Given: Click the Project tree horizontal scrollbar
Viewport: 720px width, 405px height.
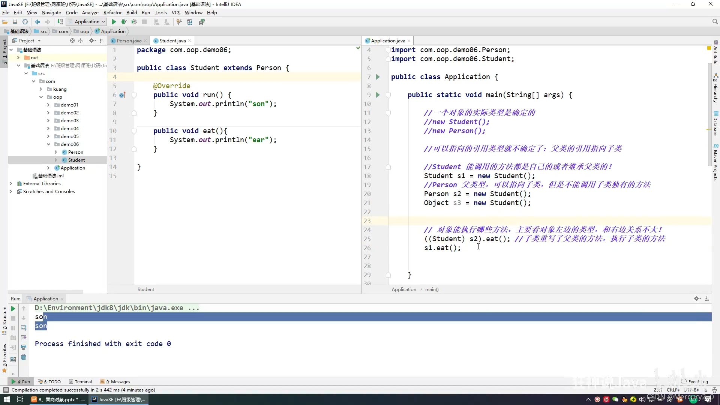Looking at the screenshot, I should pyautogui.click(x=46, y=291).
